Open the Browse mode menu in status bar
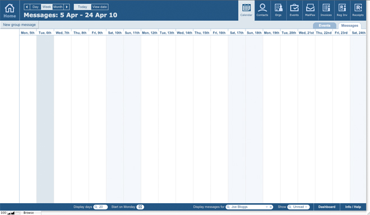 pyautogui.click(x=29, y=213)
